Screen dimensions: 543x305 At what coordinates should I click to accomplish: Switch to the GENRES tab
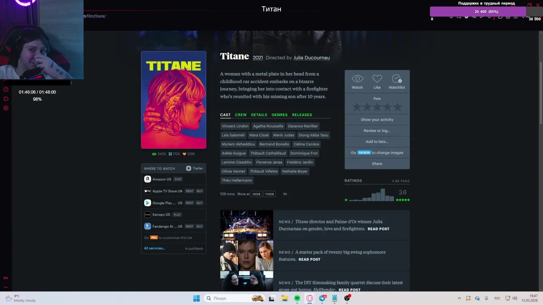tap(280, 115)
